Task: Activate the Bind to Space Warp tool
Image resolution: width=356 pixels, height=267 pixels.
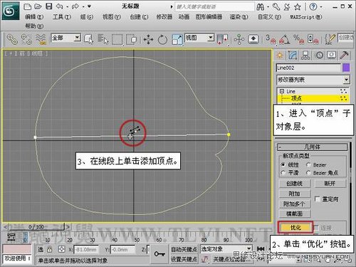Action: pos(41,39)
